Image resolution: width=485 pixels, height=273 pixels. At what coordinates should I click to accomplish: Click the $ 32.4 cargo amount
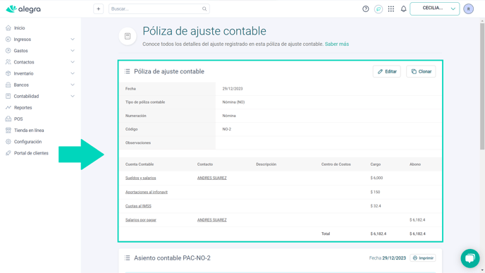(x=376, y=206)
